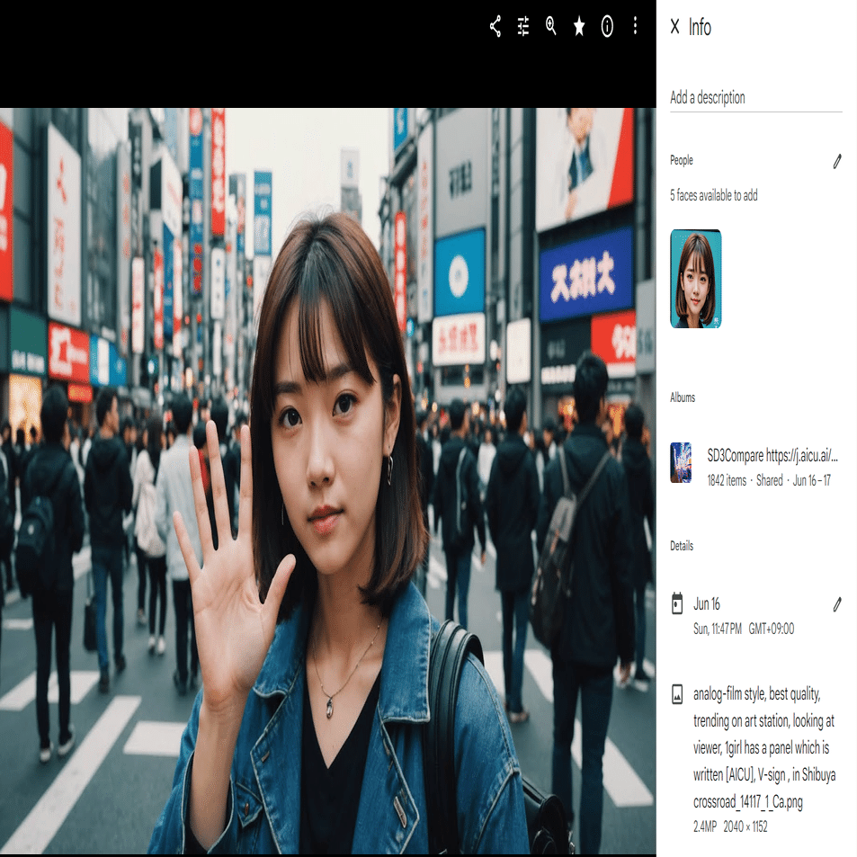Click the Add a description field
The width and height of the screenshot is (857, 857).
tap(756, 98)
